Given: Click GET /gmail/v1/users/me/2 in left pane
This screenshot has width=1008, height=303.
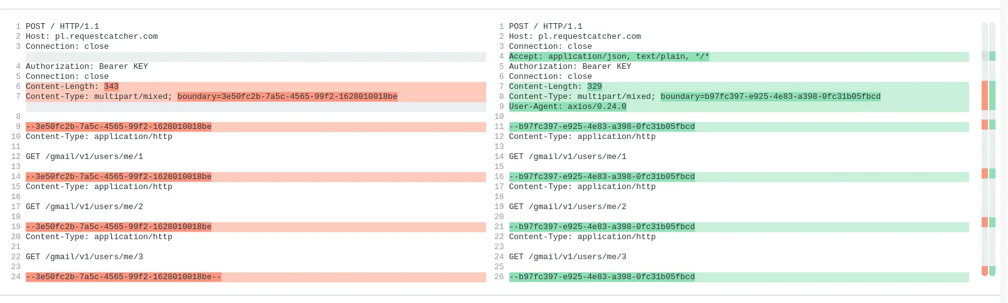Looking at the screenshot, I should (84, 207).
